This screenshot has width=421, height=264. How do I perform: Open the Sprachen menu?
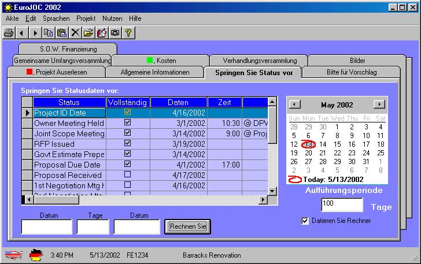[x=56, y=18]
